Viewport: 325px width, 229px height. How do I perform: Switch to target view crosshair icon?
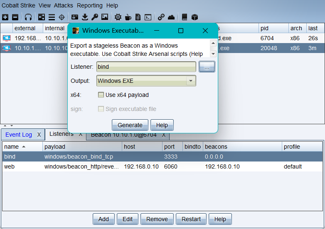(x=62, y=17)
